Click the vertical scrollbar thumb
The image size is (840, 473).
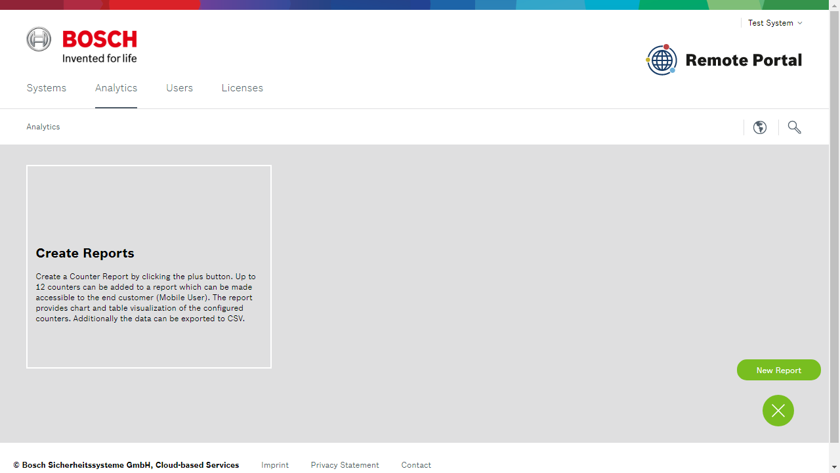pyautogui.click(x=834, y=223)
